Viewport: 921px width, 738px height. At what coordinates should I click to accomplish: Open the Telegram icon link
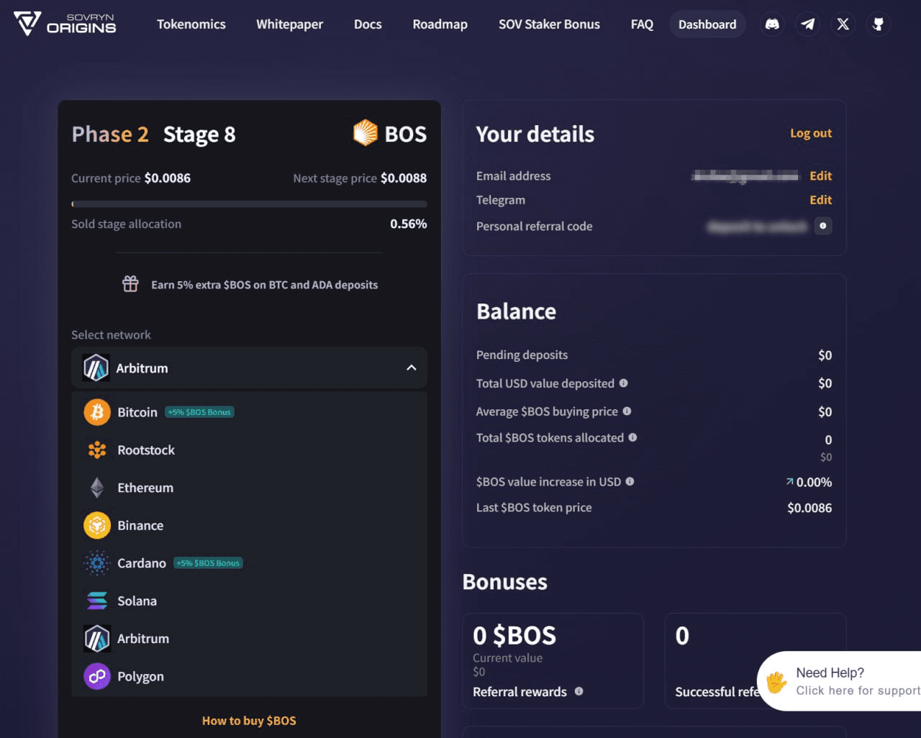[x=807, y=24]
